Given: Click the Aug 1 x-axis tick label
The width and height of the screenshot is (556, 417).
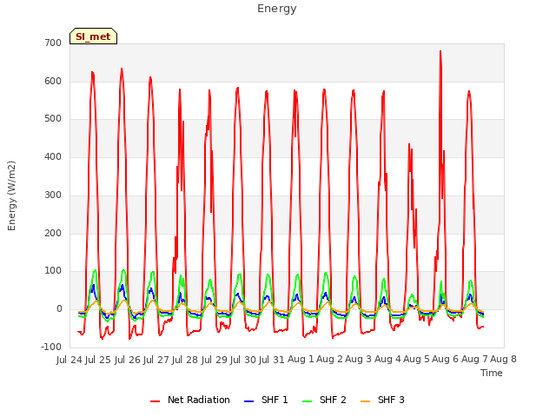Looking at the screenshot, I should (301, 359).
